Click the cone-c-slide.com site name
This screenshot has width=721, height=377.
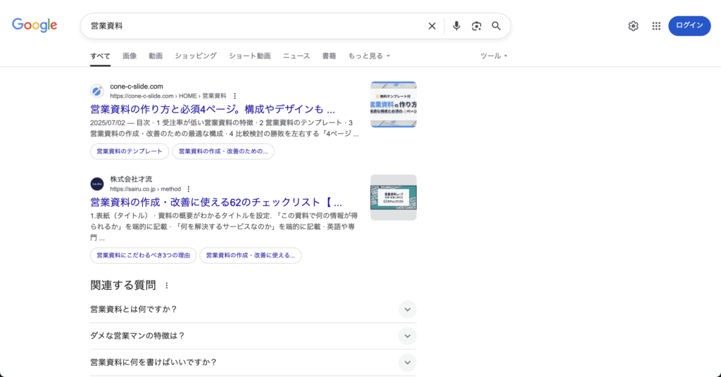click(137, 87)
